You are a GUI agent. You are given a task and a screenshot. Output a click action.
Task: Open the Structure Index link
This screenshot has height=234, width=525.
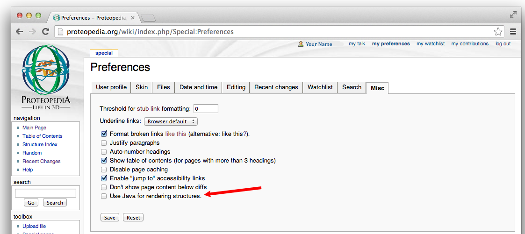[x=40, y=144]
